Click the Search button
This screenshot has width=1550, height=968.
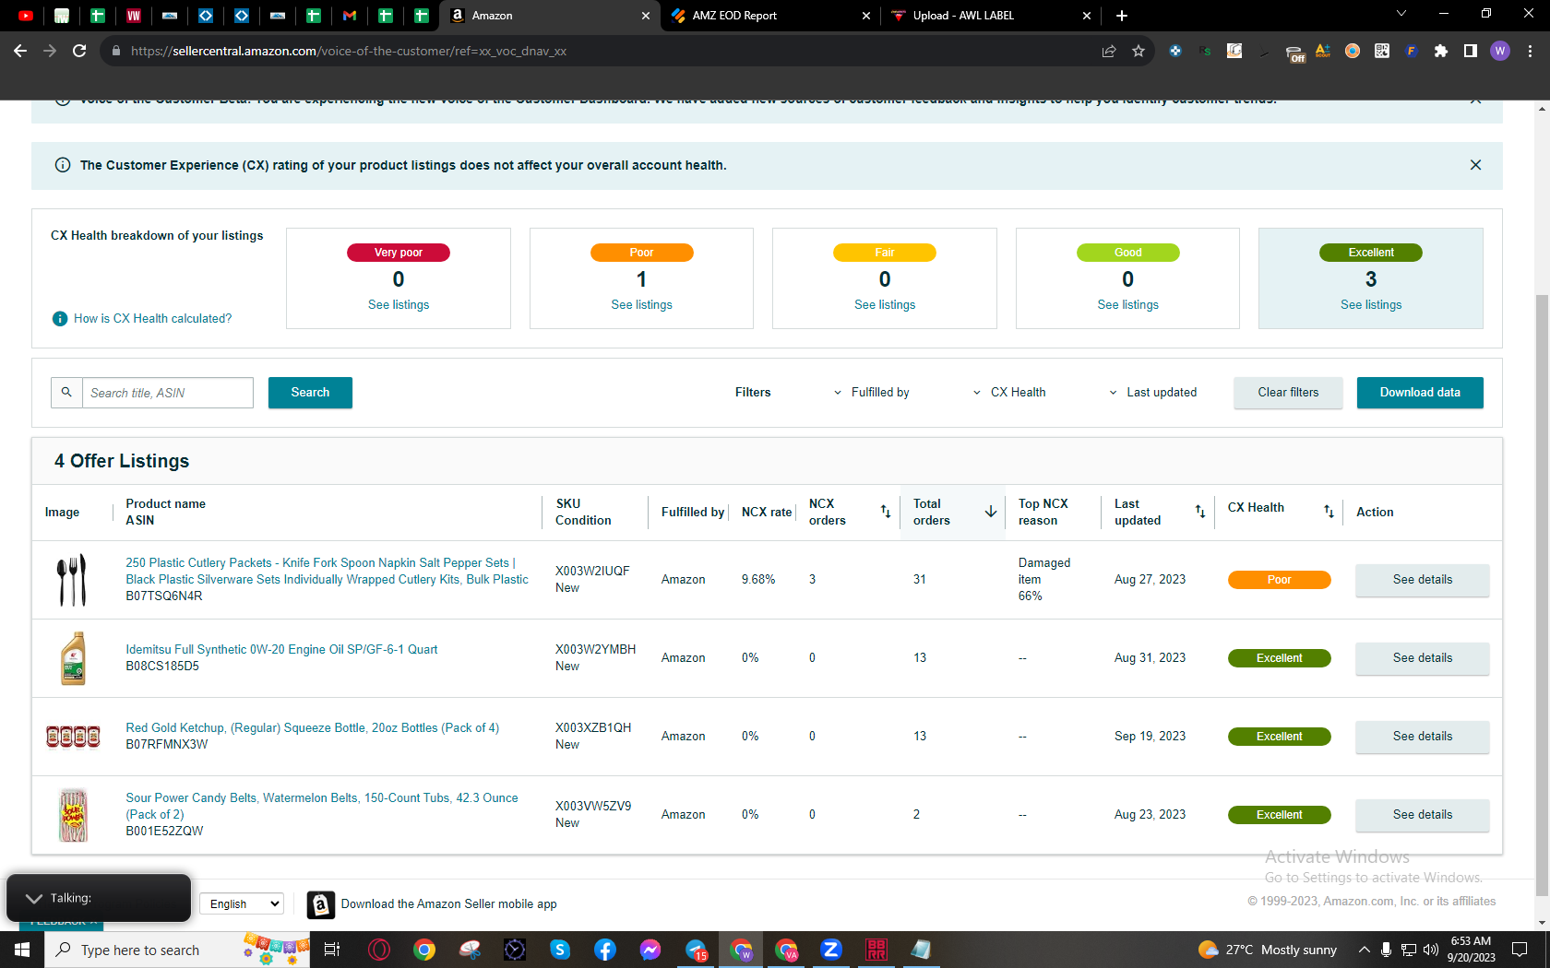(310, 393)
